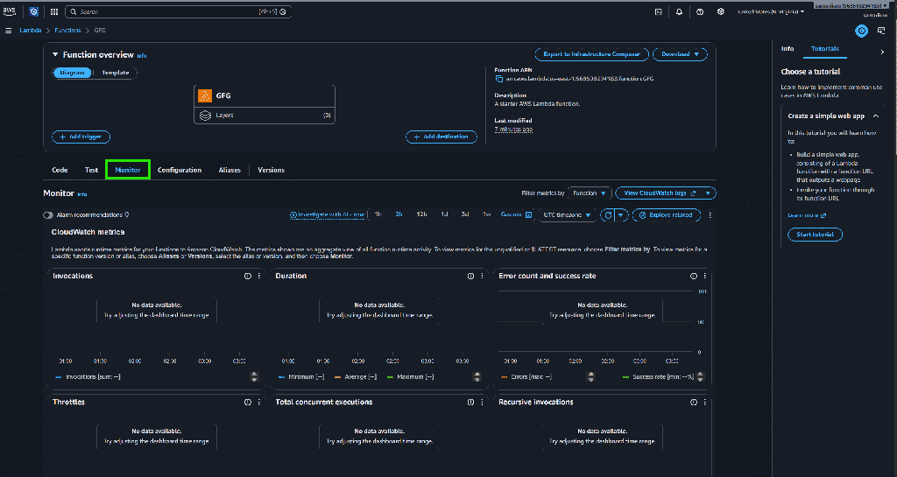897x477 pixels.
Task: Open console settings gear
Action: coord(720,11)
